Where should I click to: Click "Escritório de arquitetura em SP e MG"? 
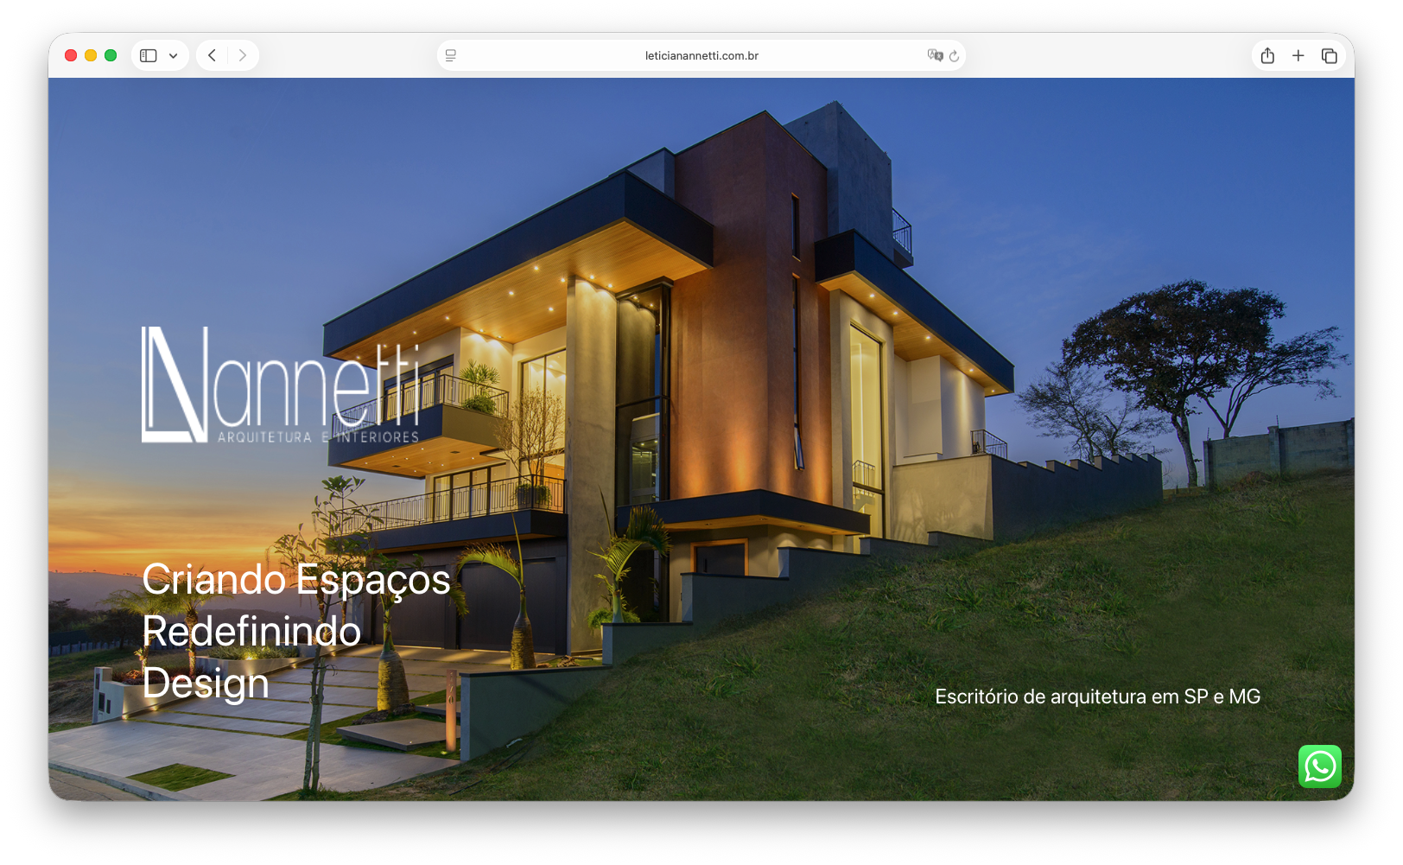[x=1097, y=696]
